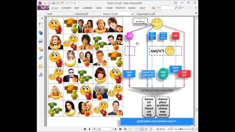
Task: Go to the last page button
Action: click(x=120, y=129)
